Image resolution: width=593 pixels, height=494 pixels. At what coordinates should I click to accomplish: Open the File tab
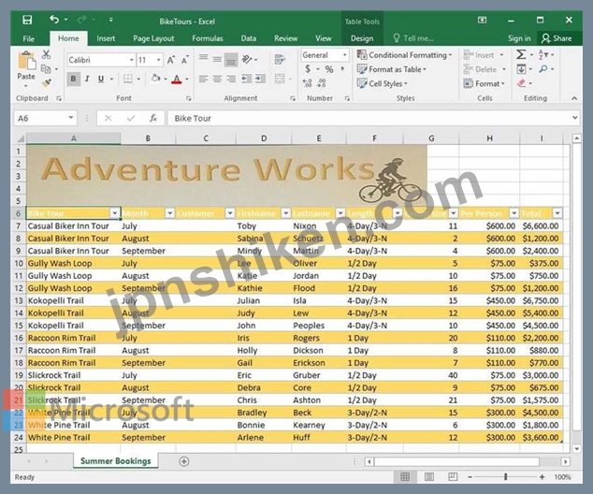[28, 38]
